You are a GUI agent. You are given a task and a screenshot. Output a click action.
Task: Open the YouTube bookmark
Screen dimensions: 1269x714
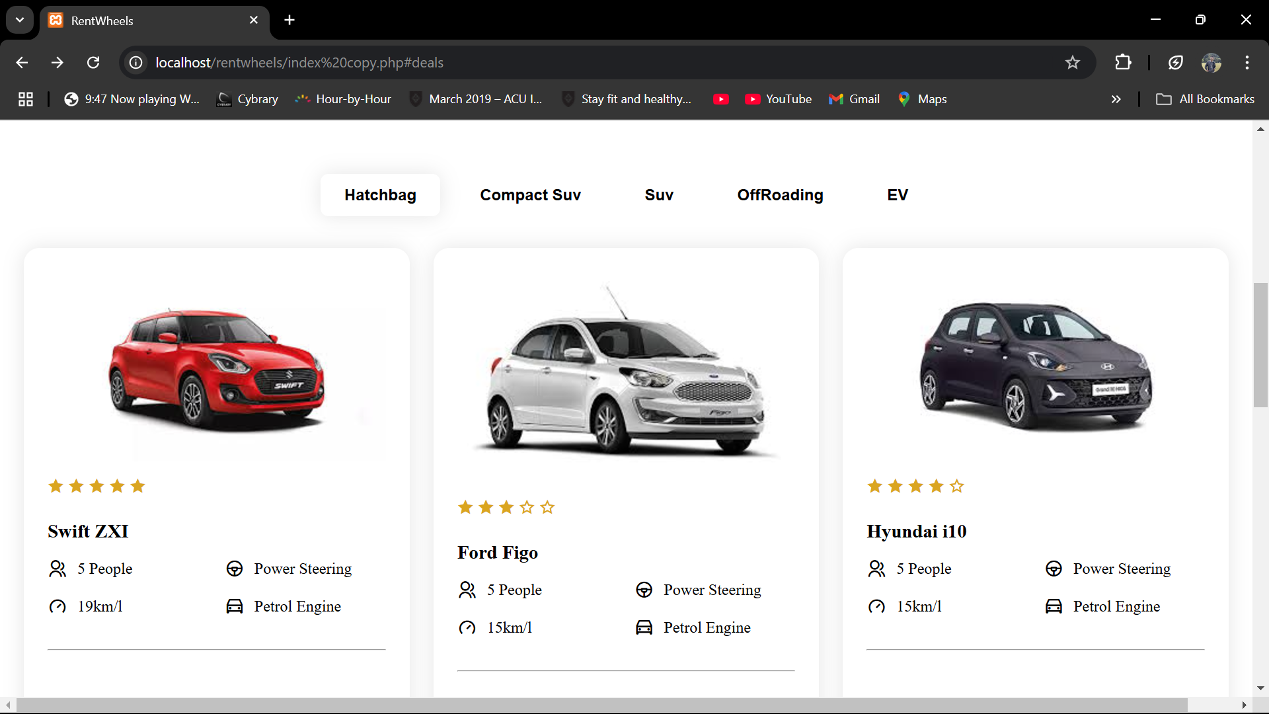coord(778,99)
